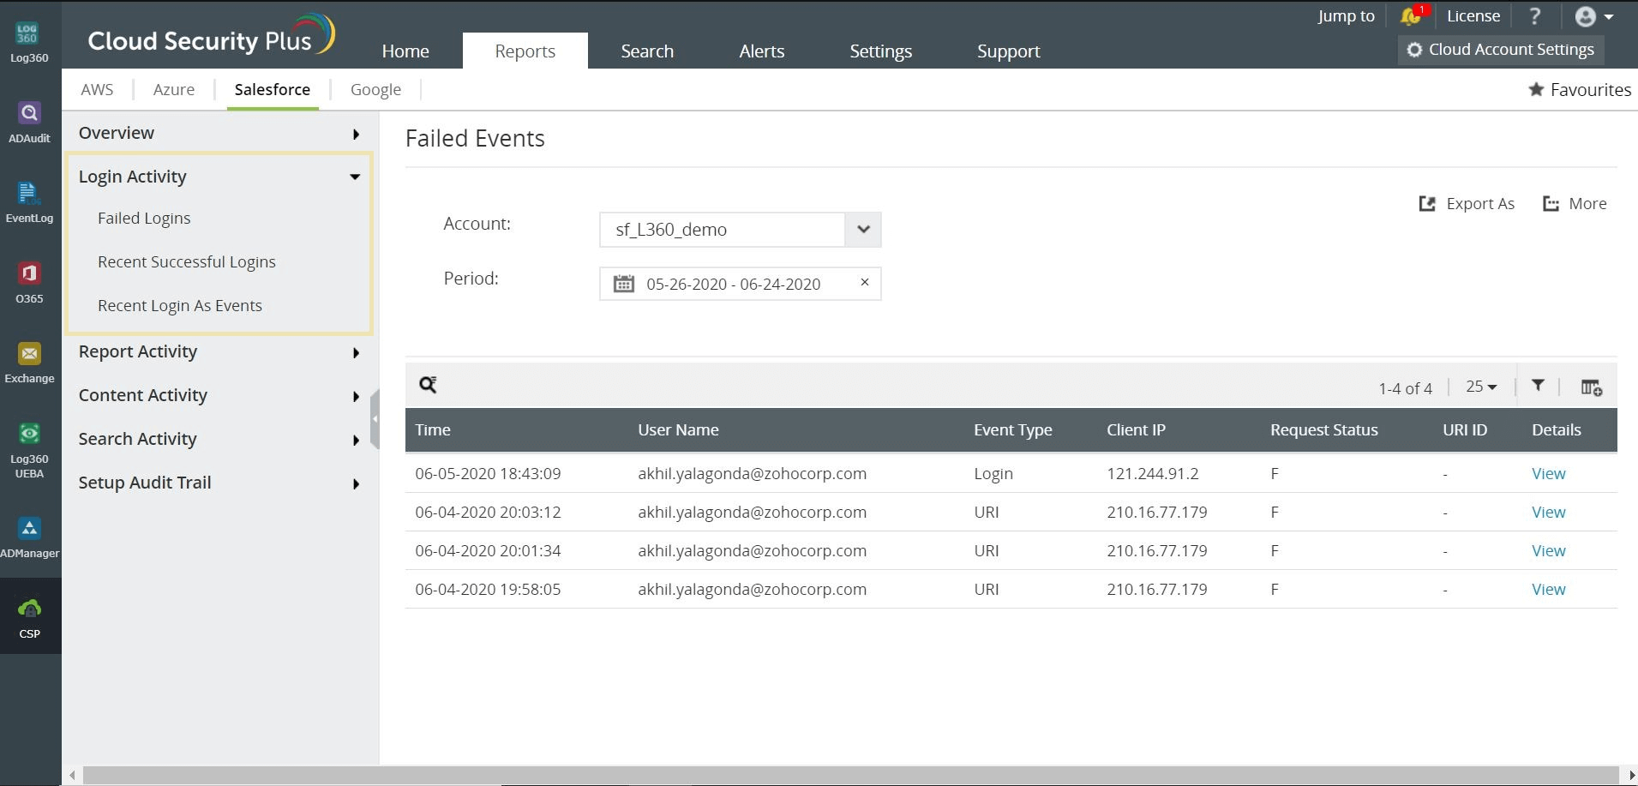
Task: Open the table filter funnel
Action: tap(1539, 386)
